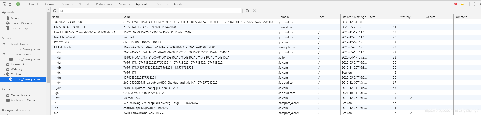Switch to the Network tab
Screen dimensions: 481x115
pyautogui.click(x=84, y=4)
